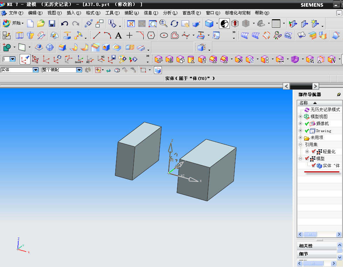
Task: Activate the Rotate view tool
Action: [x=174, y=23]
